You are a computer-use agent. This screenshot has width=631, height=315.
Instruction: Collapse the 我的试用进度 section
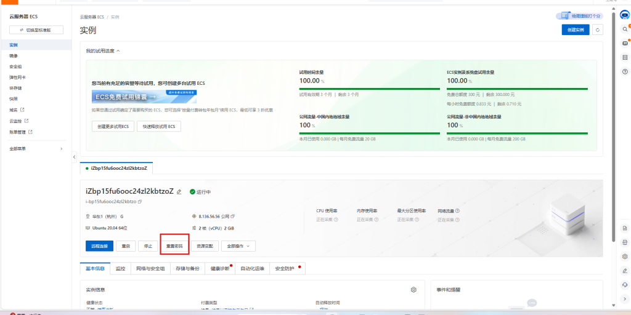[x=118, y=51]
